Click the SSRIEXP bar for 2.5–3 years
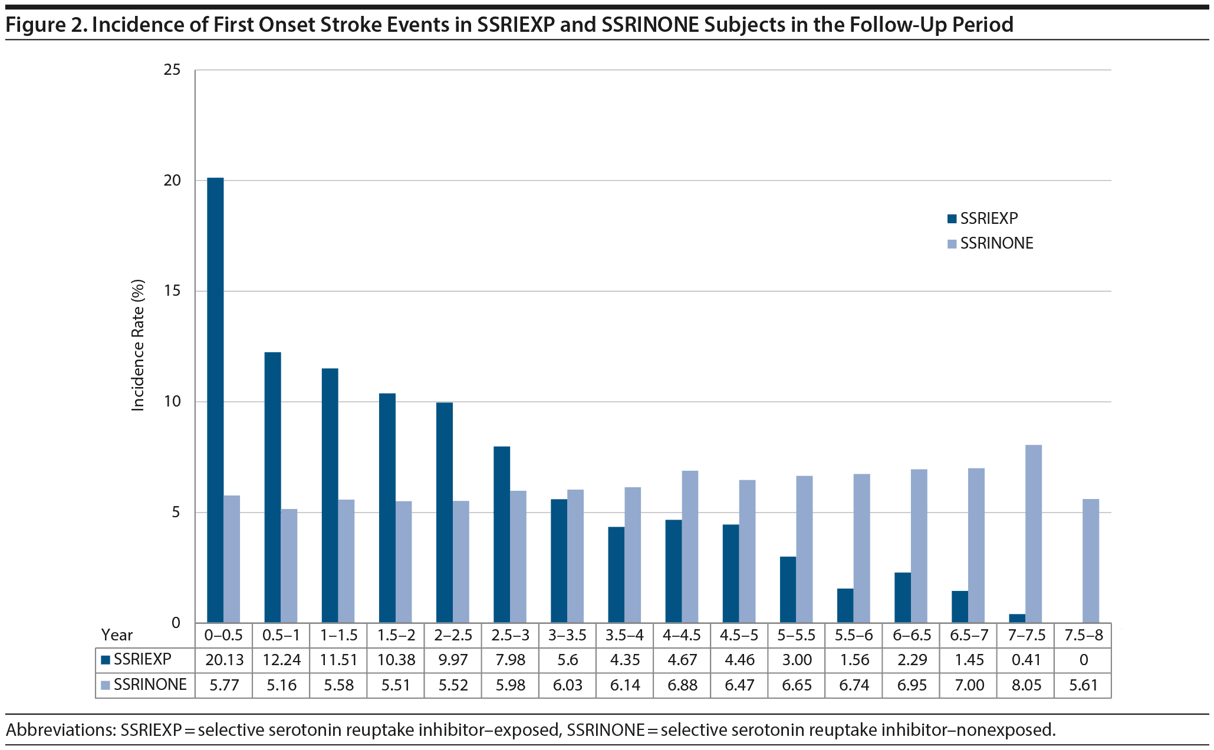 click(x=502, y=534)
